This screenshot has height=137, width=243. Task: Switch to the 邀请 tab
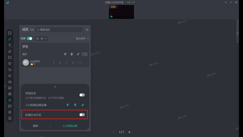pyautogui.click(x=35, y=126)
